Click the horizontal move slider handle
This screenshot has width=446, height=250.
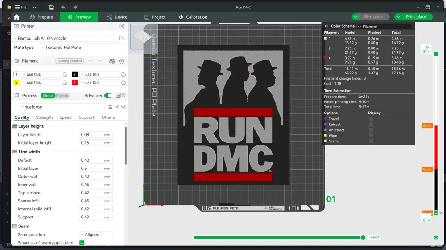coord(363,238)
